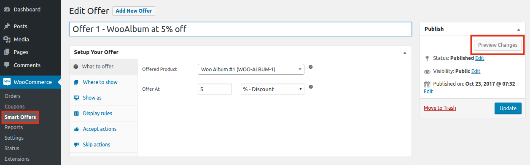Screen dimensions: 530x165
Task: Open the % - Discount type dropdown
Action: (x=272, y=89)
